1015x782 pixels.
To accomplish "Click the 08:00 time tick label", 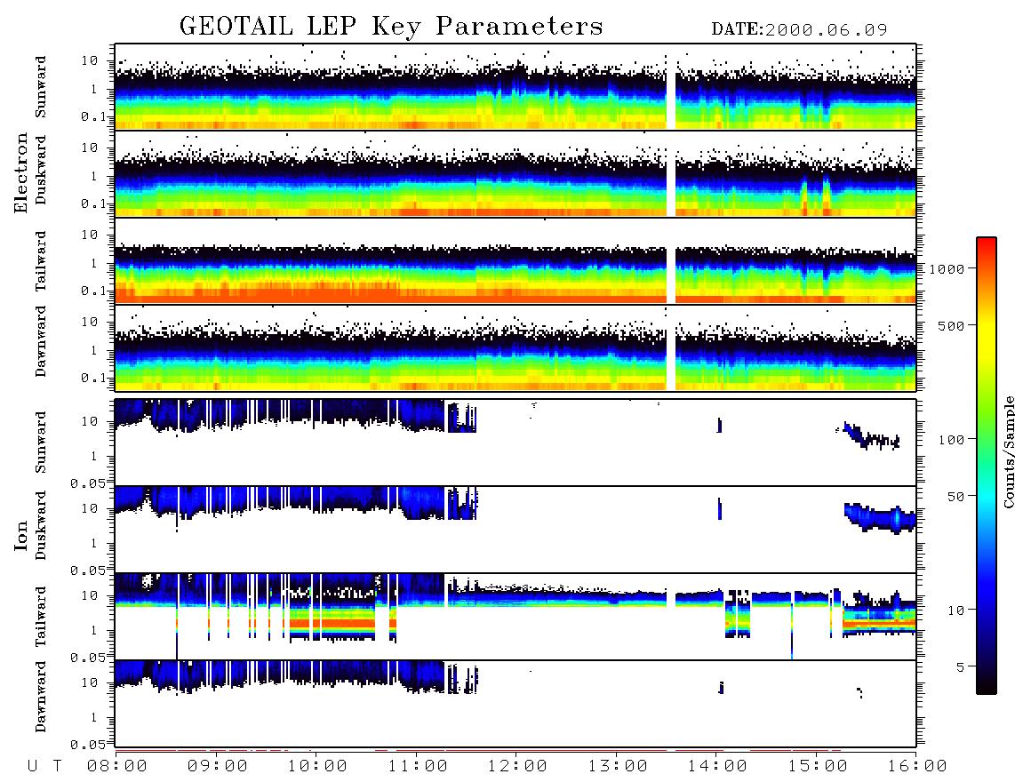I will [117, 767].
